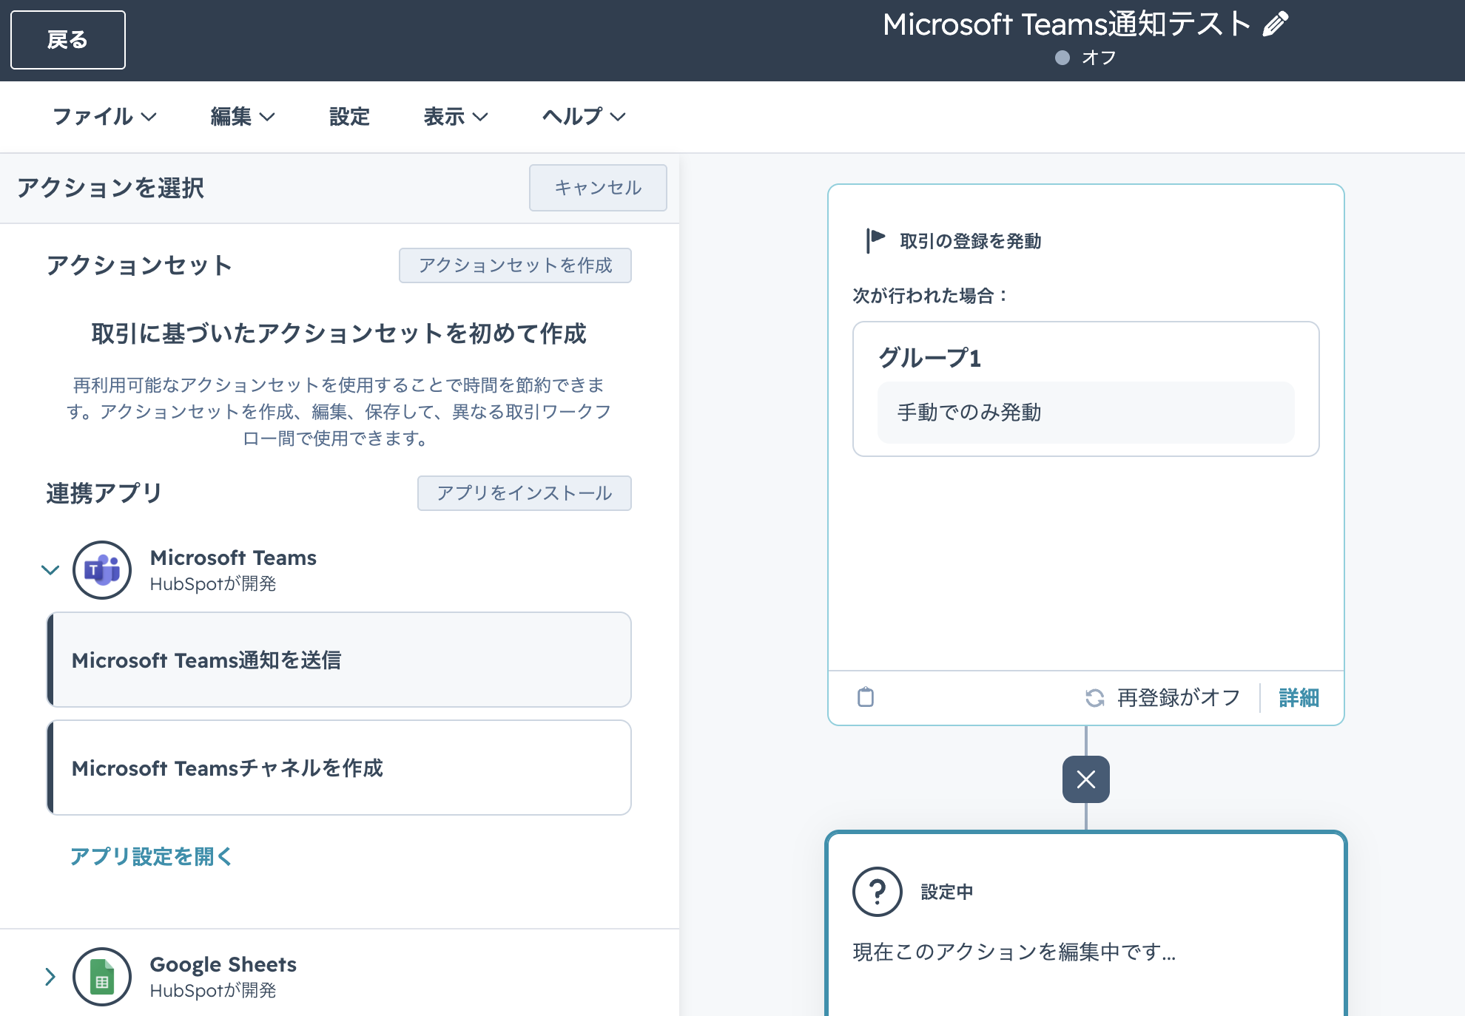Viewport: 1465px width, 1016px height.
Task: Click the キャンセル button
Action: (x=598, y=188)
